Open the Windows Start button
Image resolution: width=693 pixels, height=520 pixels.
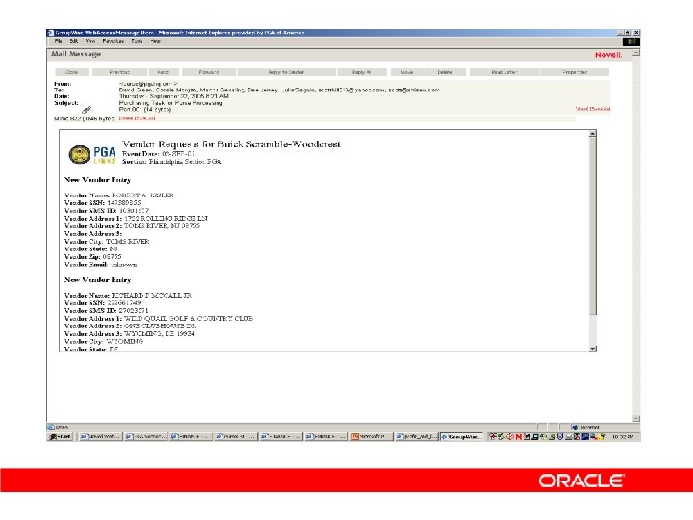coord(60,437)
